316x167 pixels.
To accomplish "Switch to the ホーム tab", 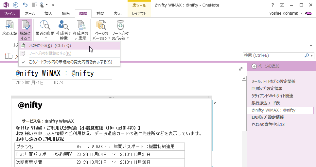I will pos(30,13).
